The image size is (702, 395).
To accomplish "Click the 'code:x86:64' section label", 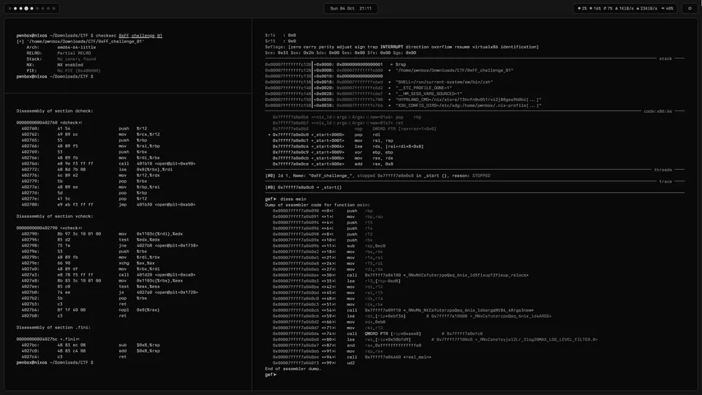I will 657,111.
